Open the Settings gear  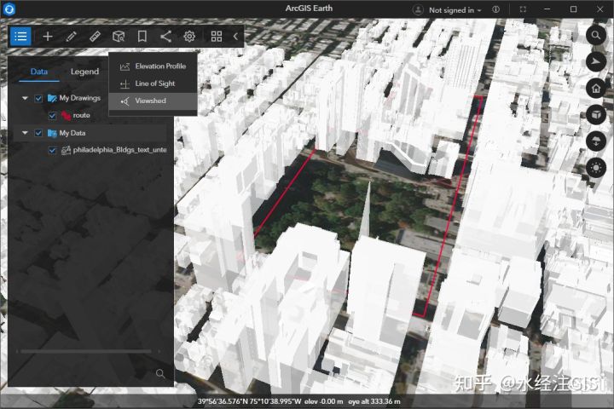click(189, 37)
